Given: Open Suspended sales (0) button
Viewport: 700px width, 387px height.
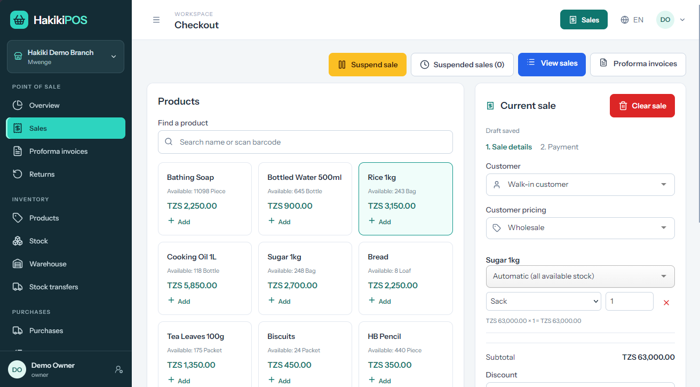Looking at the screenshot, I should pyautogui.click(x=462, y=65).
